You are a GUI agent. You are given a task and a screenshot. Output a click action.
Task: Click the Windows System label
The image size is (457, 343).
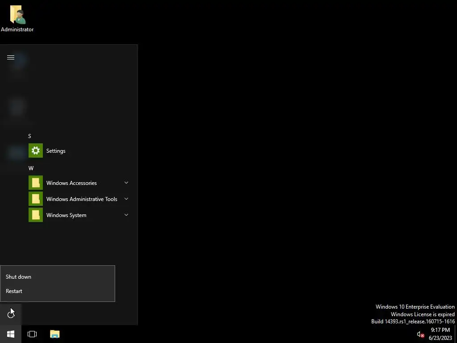pos(66,215)
